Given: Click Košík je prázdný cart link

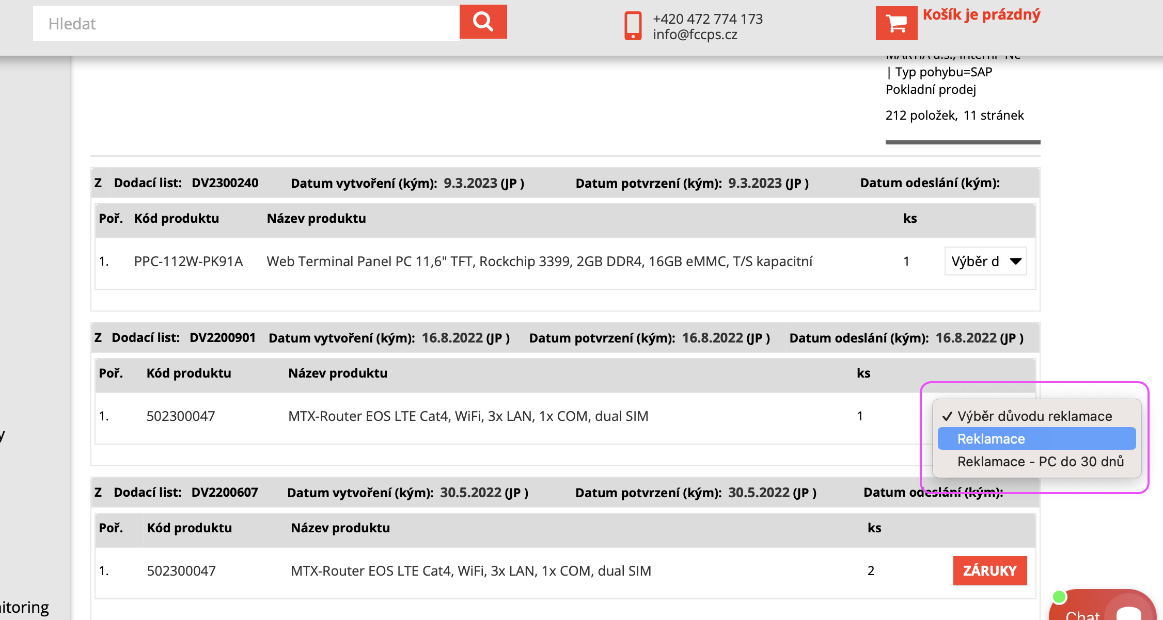Looking at the screenshot, I should [981, 14].
